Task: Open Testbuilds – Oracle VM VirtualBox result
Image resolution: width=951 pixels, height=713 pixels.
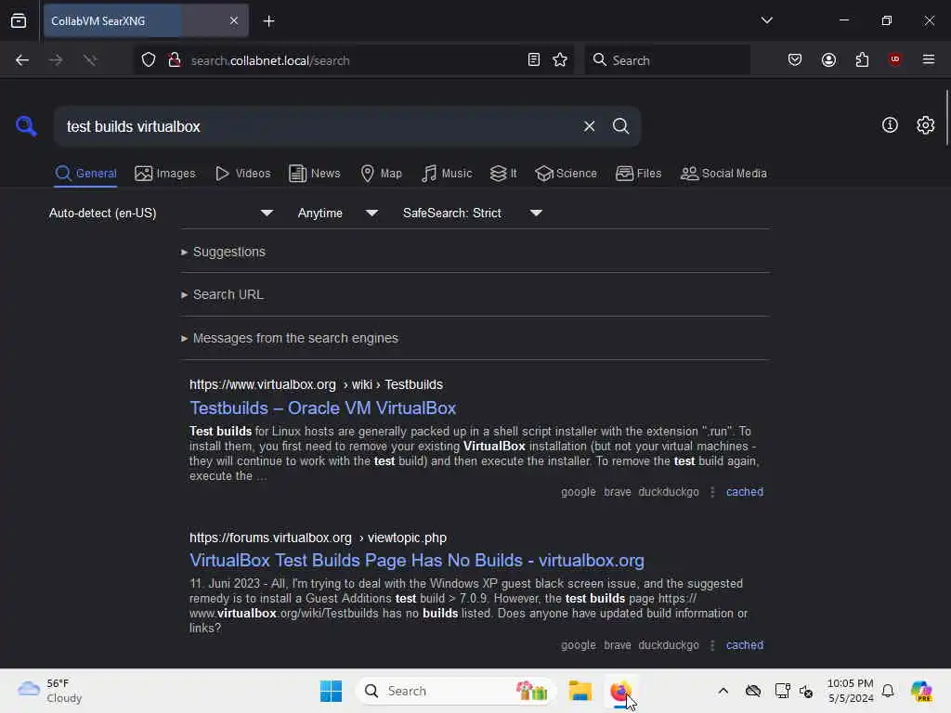Action: point(322,408)
